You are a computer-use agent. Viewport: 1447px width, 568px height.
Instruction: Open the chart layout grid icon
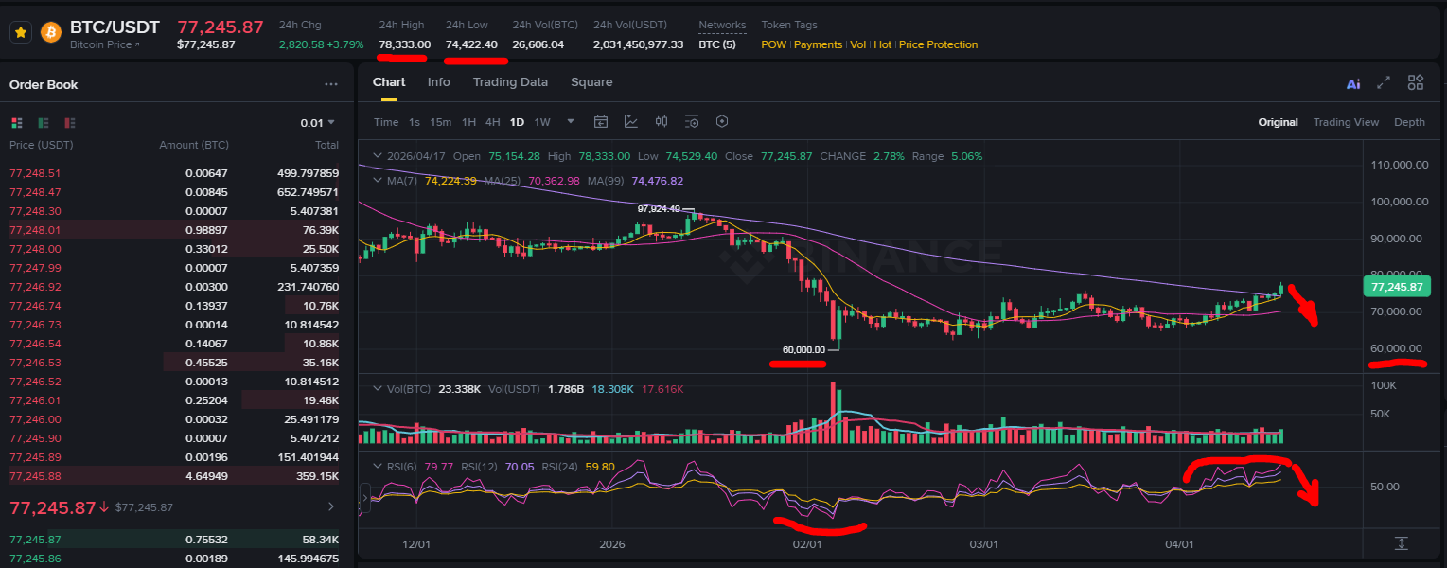point(1416,82)
